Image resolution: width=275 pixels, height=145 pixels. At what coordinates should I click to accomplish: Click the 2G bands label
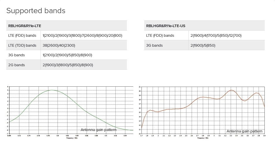pyautogui.click(x=16, y=65)
